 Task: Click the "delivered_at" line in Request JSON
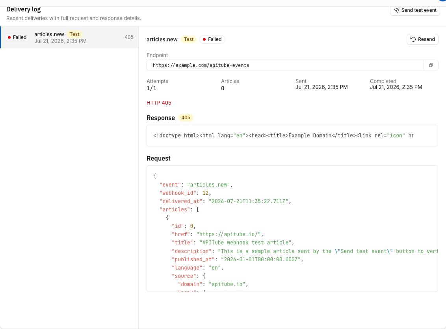tap(225, 201)
